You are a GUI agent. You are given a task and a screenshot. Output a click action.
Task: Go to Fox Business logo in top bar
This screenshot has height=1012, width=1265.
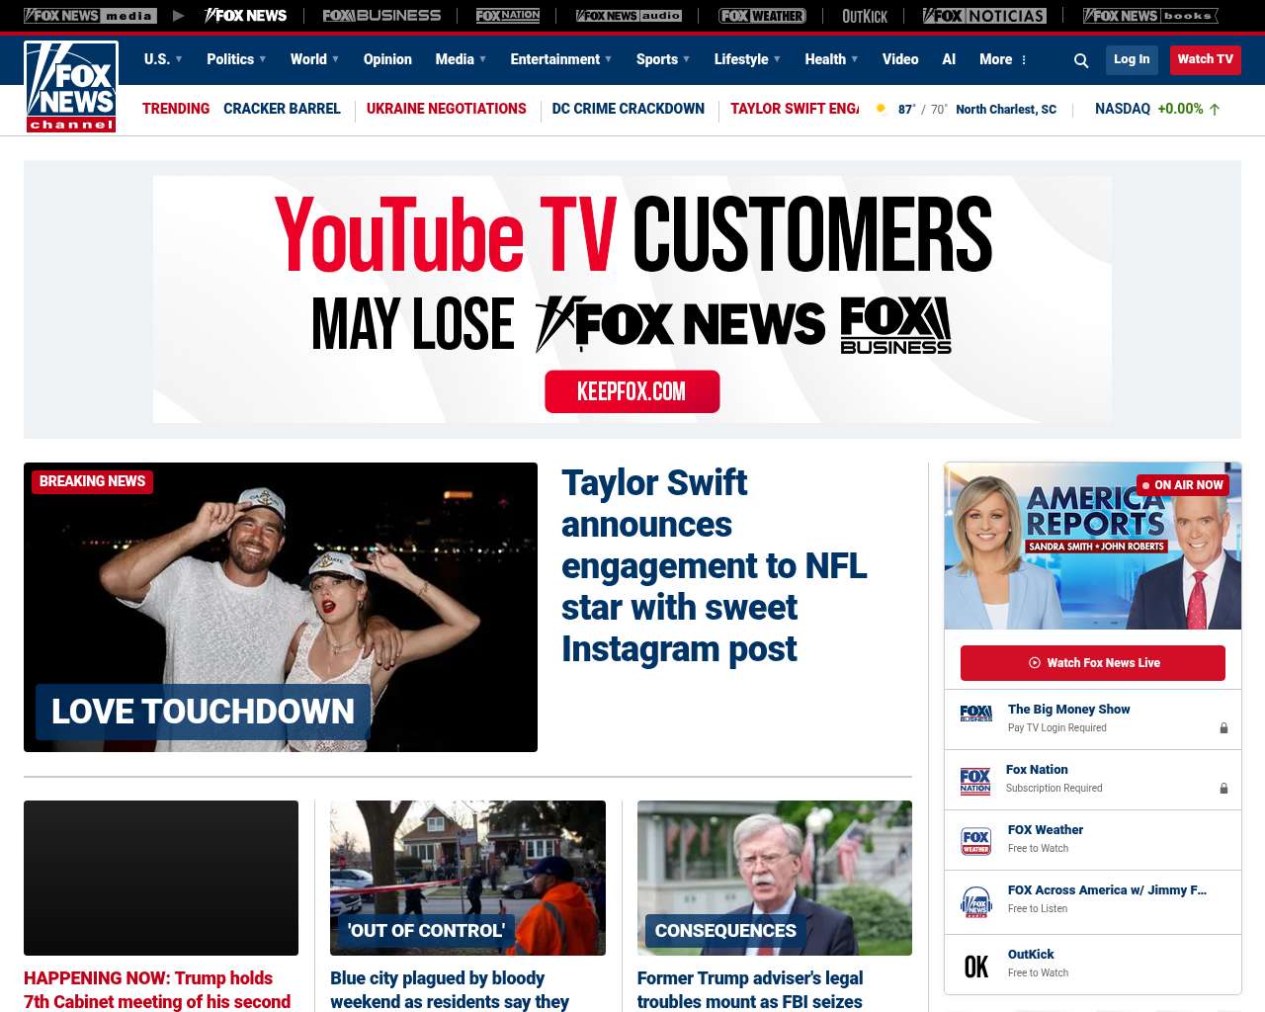(x=381, y=16)
